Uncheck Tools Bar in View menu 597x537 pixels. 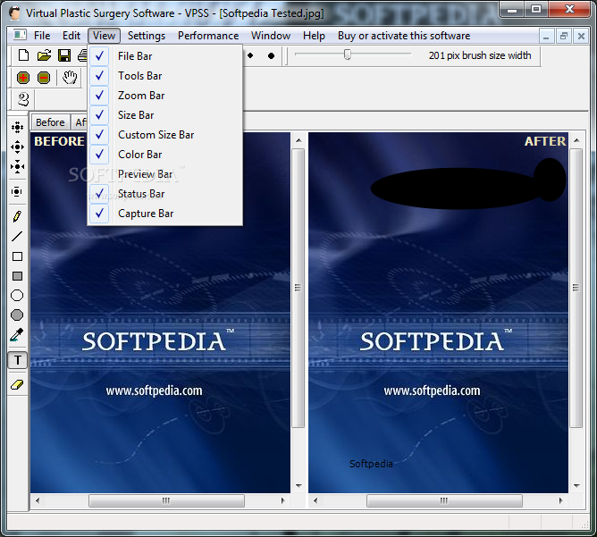(165, 76)
